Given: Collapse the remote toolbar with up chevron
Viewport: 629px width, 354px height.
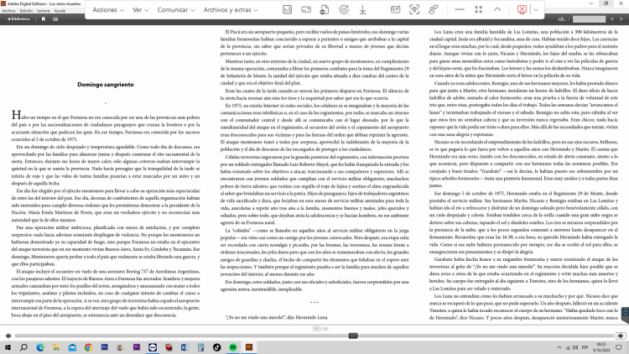Looking at the screenshot, I should (x=497, y=9).
